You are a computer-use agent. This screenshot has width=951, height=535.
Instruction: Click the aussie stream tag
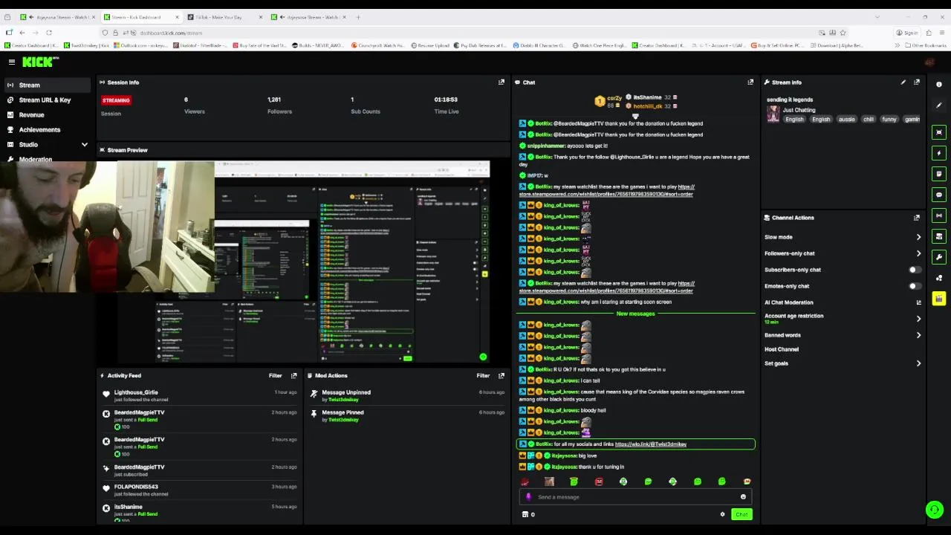(x=846, y=120)
